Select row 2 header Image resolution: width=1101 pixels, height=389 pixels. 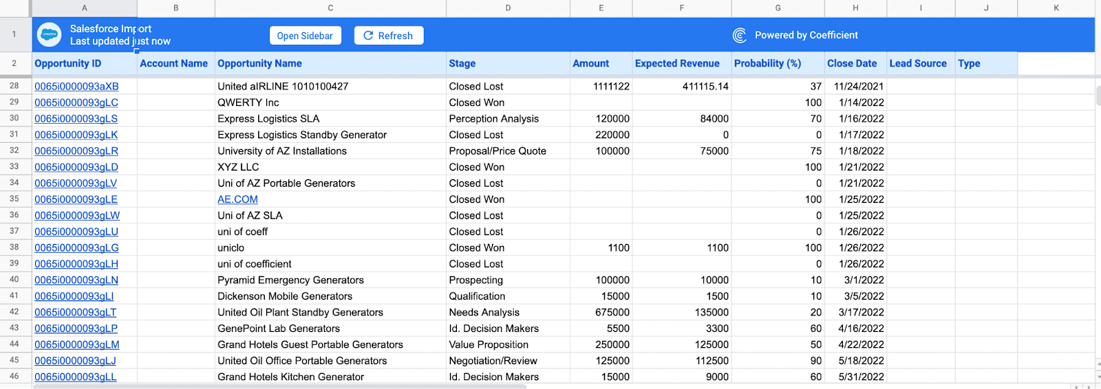[14, 63]
